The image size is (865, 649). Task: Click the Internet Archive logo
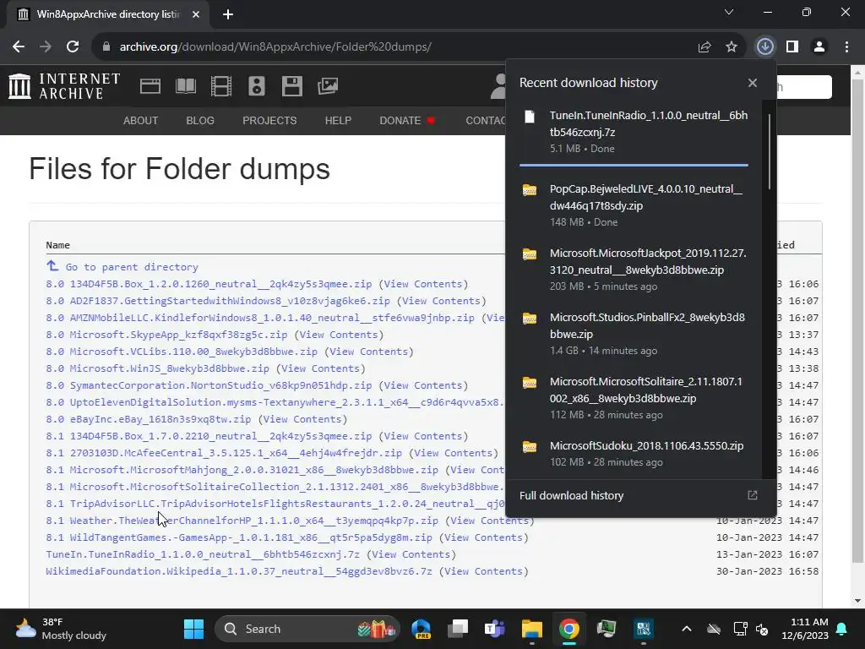coord(64,86)
